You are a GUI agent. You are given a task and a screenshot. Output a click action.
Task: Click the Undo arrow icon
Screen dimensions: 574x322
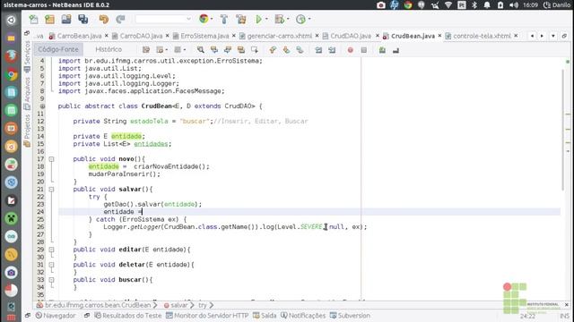click(104, 19)
